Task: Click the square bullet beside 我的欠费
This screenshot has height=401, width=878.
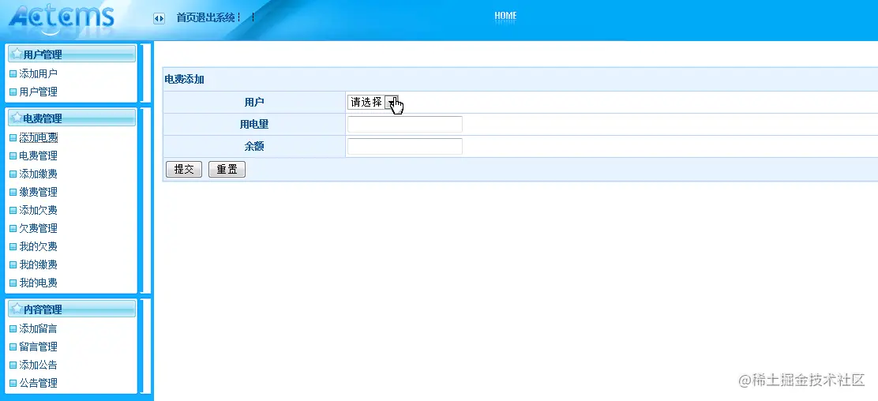Action: (x=13, y=247)
